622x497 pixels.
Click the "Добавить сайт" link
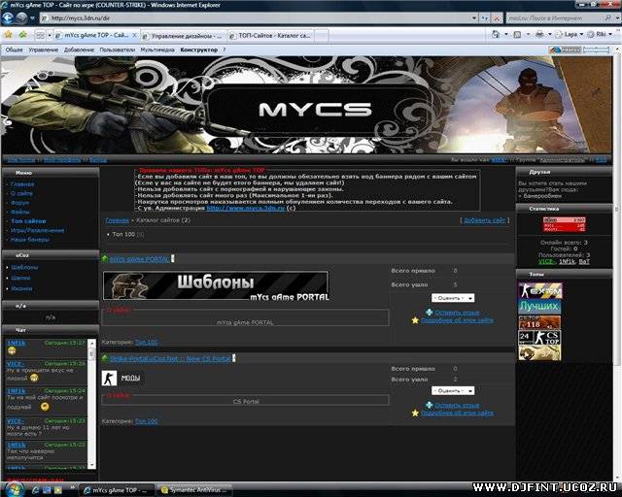pos(484,220)
